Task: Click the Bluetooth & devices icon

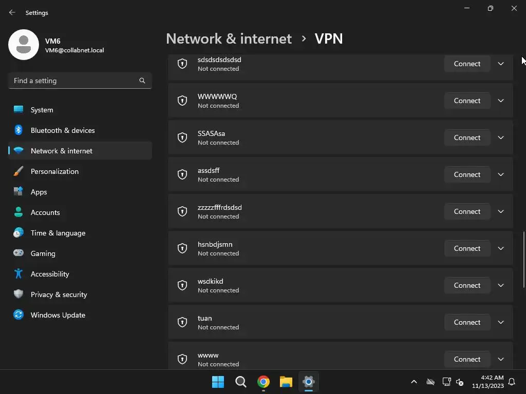Action: [18, 130]
